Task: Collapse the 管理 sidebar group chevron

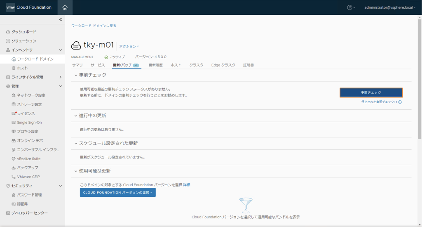Action: [61, 86]
